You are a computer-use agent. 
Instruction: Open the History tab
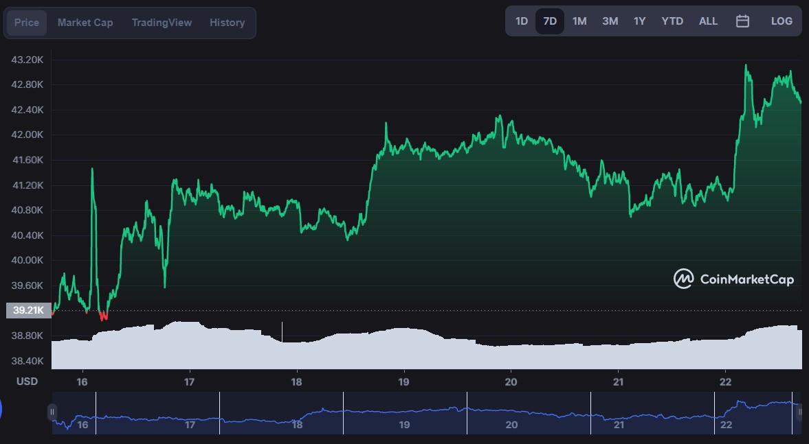click(x=227, y=23)
